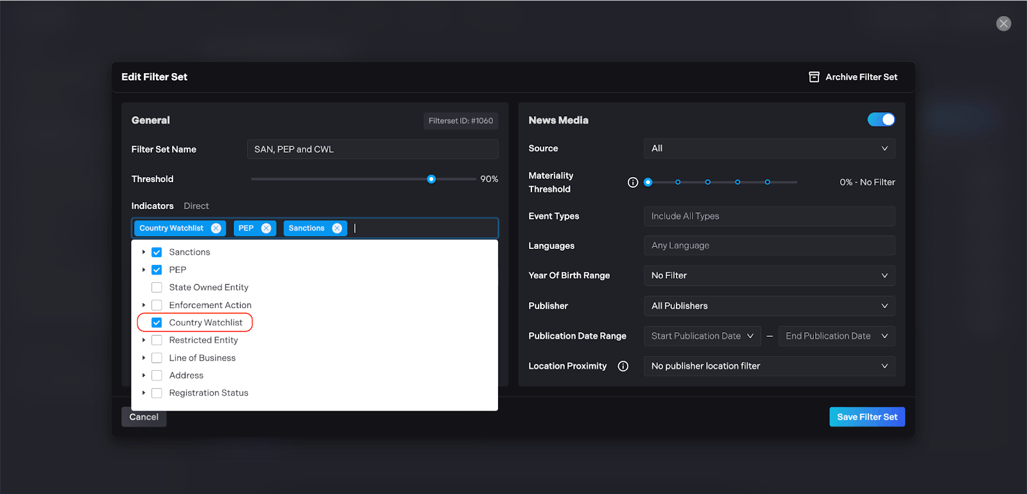
Task: Click the Save Filter Set button
Action: 867,417
